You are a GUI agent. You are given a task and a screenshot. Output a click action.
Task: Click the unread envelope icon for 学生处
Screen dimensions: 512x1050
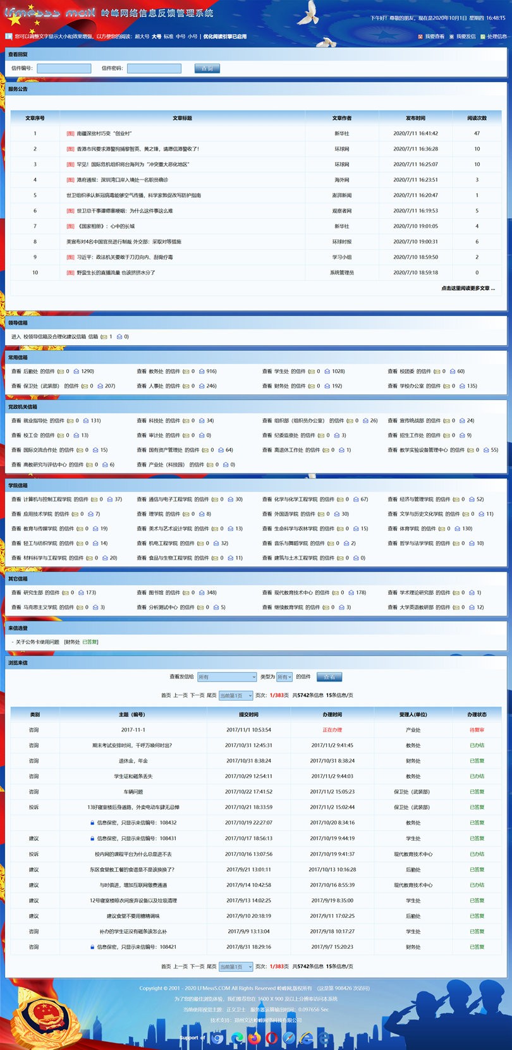coord(312,372)
